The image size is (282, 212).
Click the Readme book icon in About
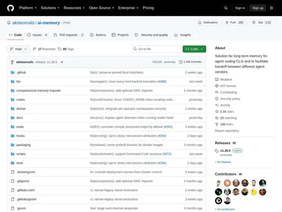click(217, 79)
